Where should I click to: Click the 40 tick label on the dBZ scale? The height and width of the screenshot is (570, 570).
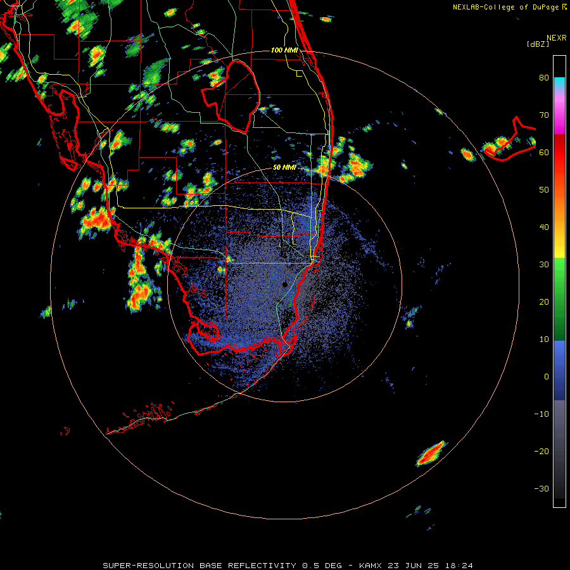point(544,227)
